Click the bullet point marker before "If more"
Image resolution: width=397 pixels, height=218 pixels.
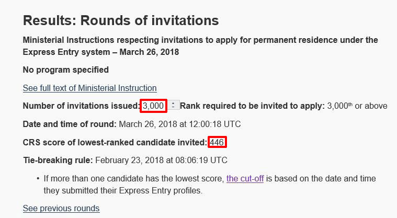(x=38, y=179)
